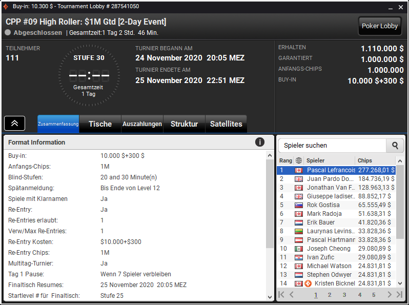
Task: Click previous page arrow in pagination
Action: 291,295
